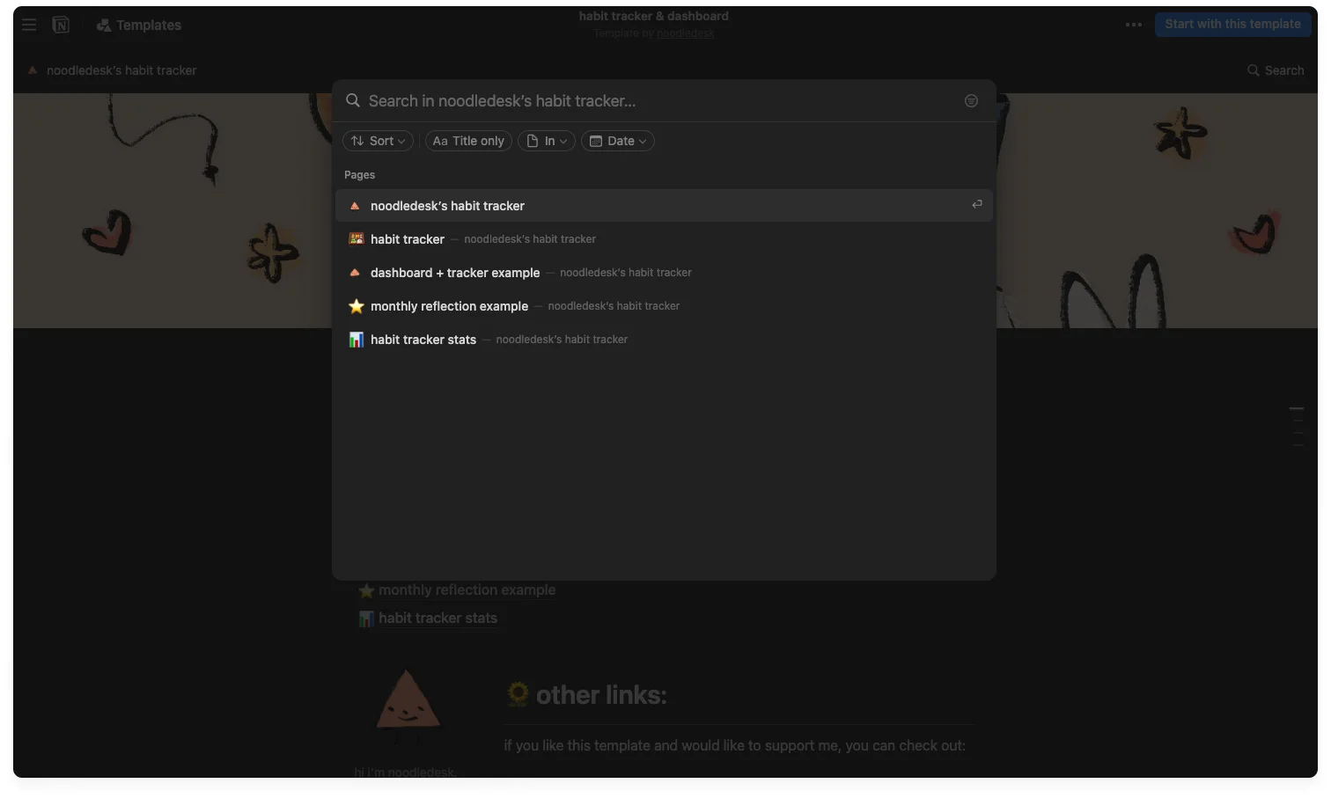Open the In page filter dropdown
This screenshot has width=1331, height=798.
click(547, 141)
